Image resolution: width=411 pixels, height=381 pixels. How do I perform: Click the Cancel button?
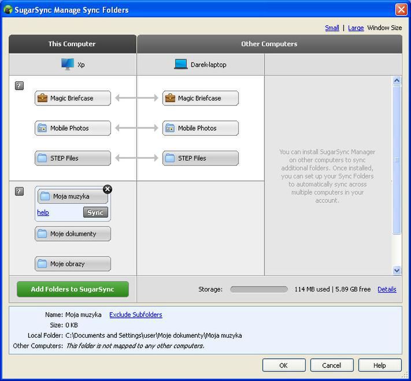coord(332,365)
